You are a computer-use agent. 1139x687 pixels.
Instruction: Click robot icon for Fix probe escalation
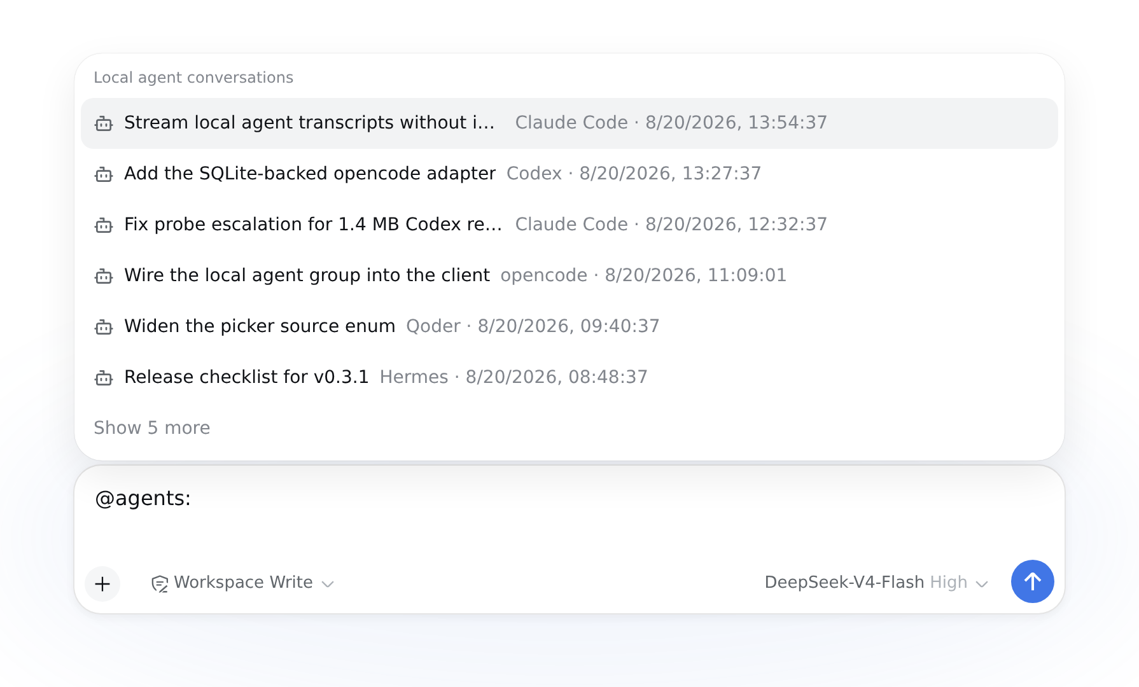104,225
